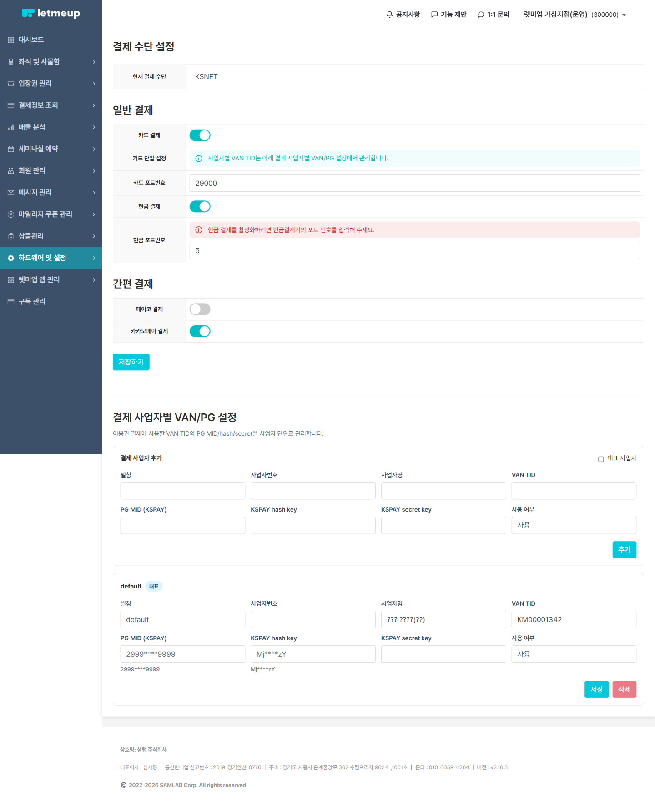Expand the 좌석 및 사물함 menu chevron

[x=94, y=62]
